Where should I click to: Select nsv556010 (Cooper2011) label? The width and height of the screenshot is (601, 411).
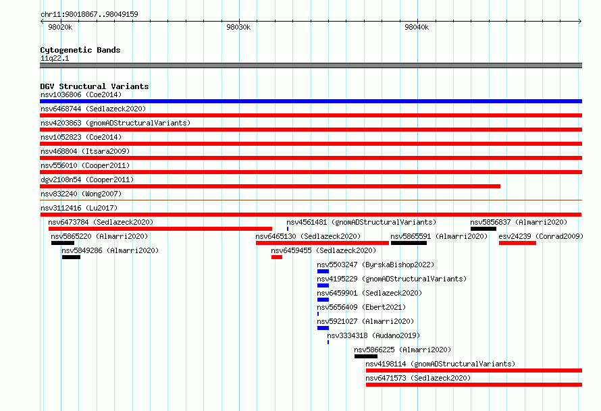(85, 165)
